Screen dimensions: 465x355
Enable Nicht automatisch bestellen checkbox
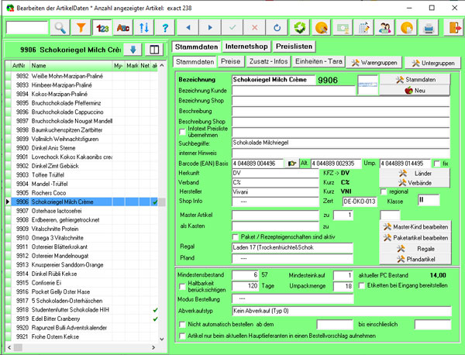(183, 325)
